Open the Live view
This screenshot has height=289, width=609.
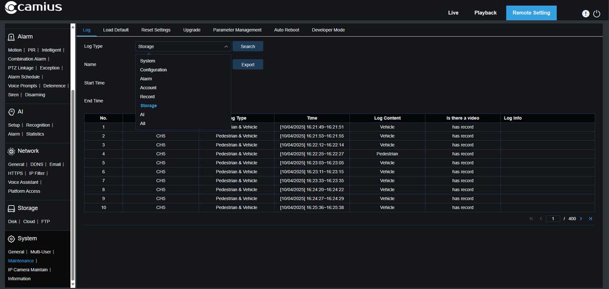(x=453, y=13)
